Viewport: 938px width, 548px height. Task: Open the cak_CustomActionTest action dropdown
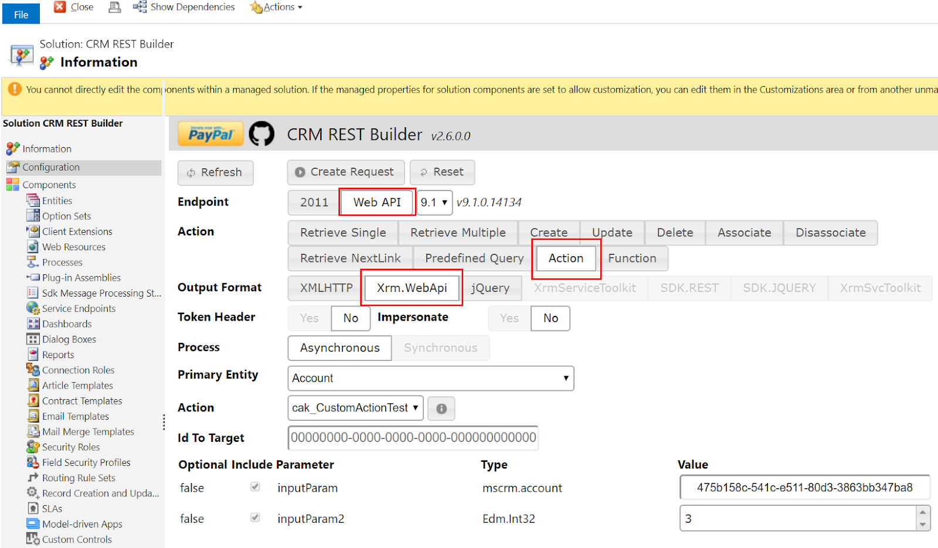(x=355, y=408)
